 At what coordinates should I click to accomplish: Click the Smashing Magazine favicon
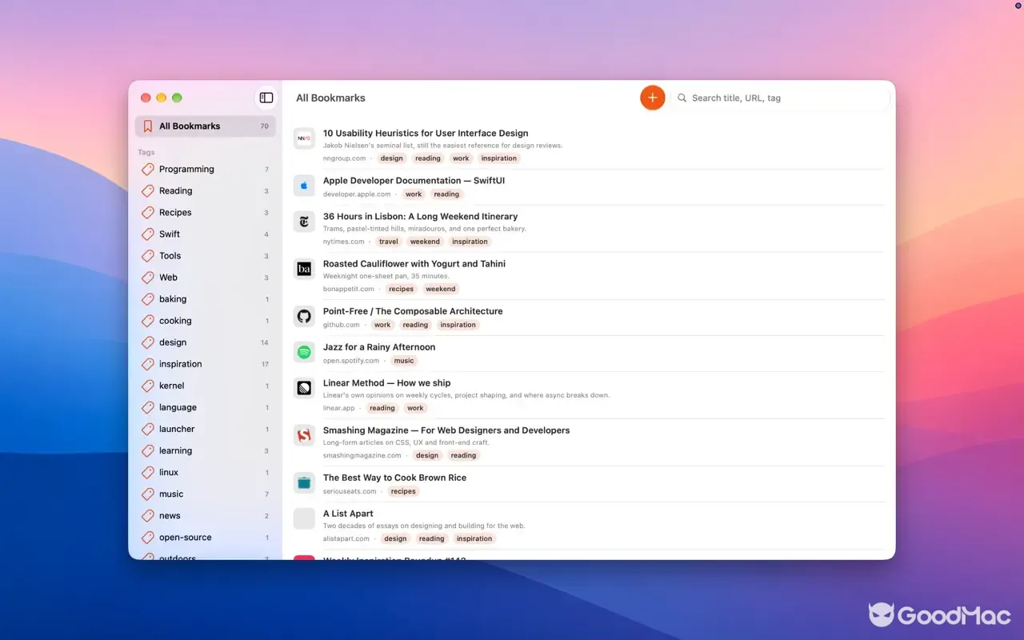304,435
